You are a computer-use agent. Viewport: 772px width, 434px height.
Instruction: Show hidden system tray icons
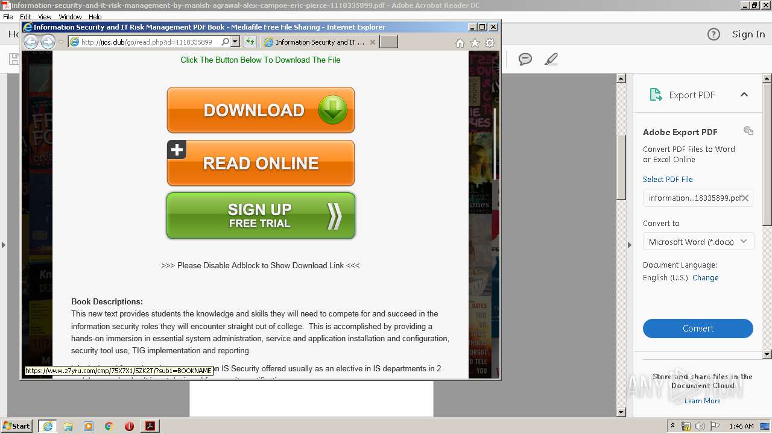(672, 426)
